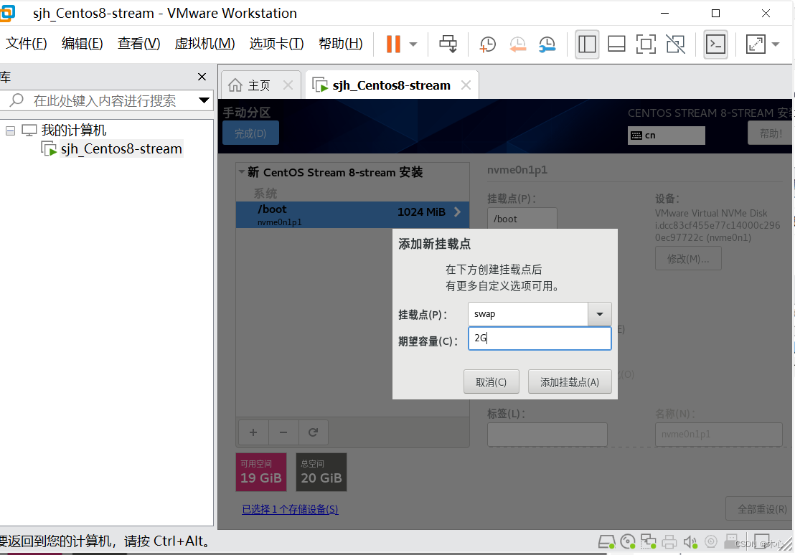795x555 pixels.
Task: Open the snapshot manager
Action: click(547, 44)
